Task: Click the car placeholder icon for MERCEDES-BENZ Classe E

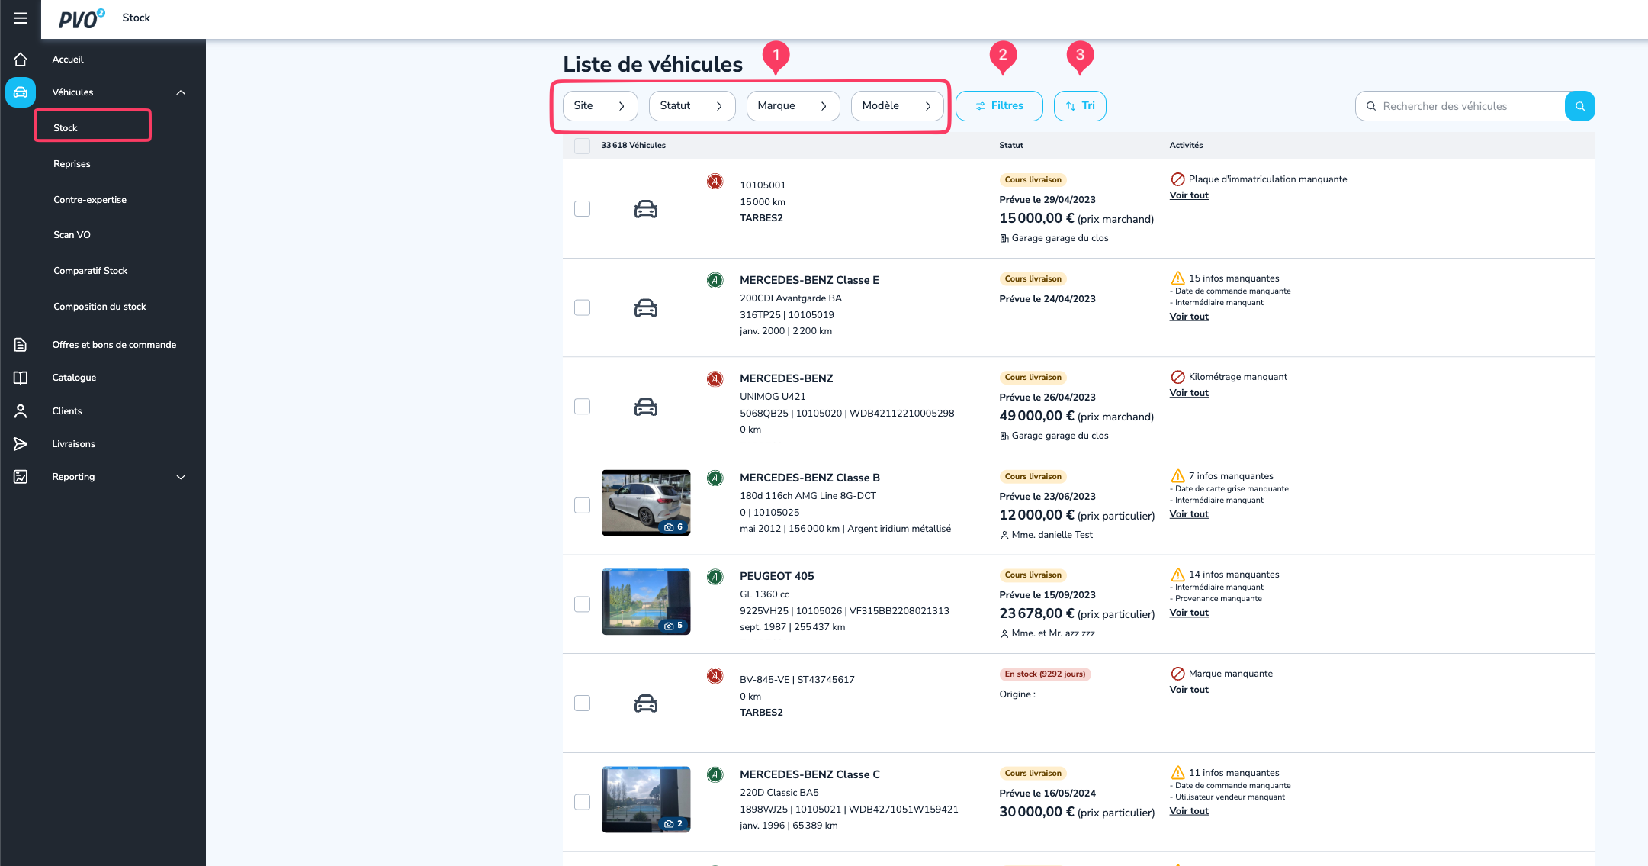Action: [646, 307]
